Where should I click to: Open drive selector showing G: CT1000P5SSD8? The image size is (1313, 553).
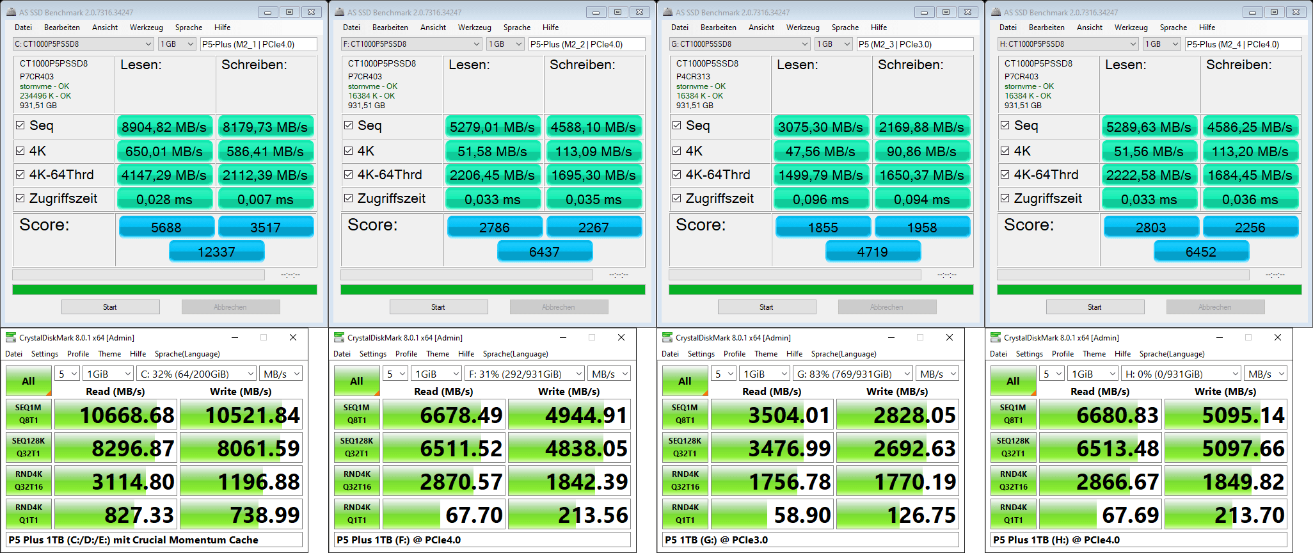pyautogui.click(x=740, y=44)
